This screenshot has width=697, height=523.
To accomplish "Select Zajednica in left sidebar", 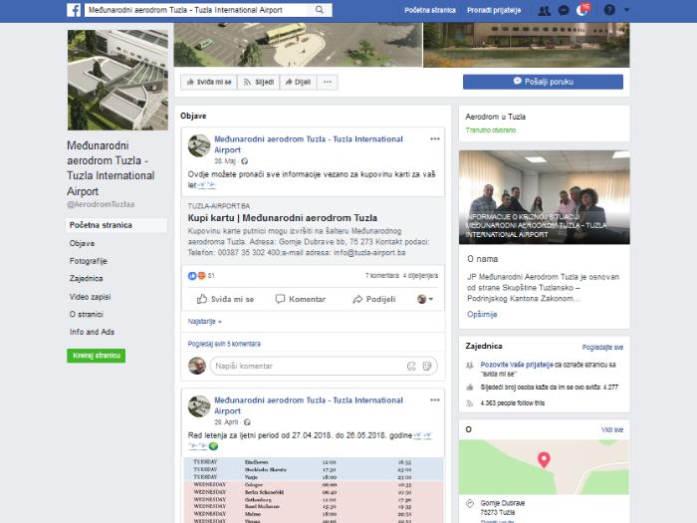I will click(x=86, y=278).
